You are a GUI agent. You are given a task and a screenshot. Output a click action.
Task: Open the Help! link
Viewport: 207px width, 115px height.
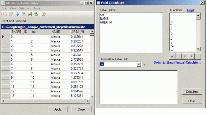pos(190,10)
